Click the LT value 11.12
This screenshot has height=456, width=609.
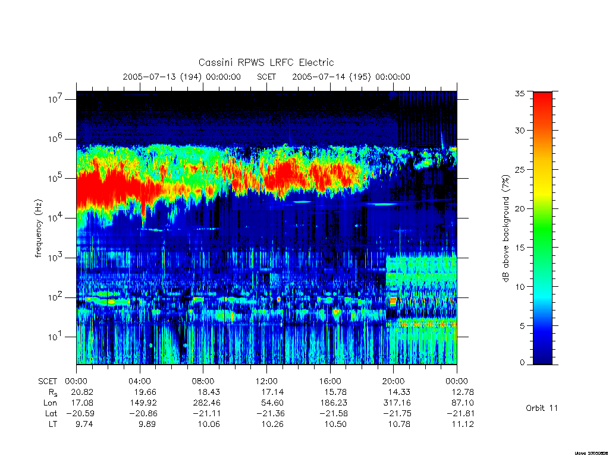coord(462,424)
